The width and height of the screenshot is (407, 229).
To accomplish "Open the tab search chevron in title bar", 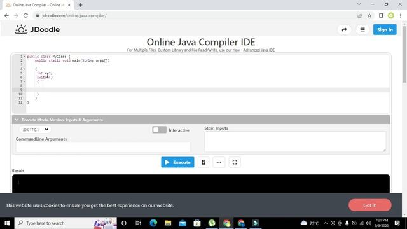I will tap(359, 4).
